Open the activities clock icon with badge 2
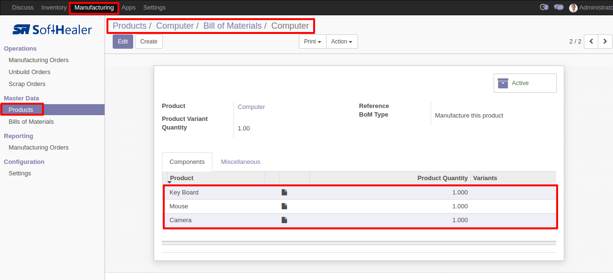The width and height of the screenshot is (613, 280). point(544,7)
